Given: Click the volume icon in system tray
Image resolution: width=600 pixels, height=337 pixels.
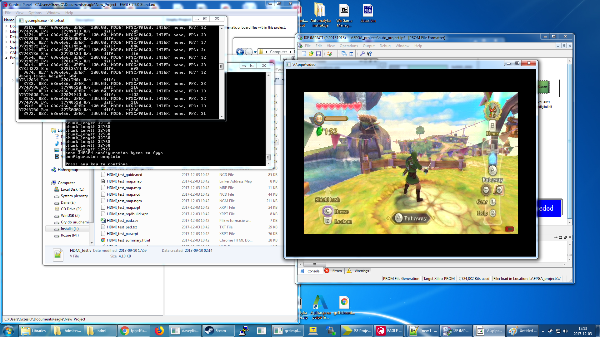Looking at the screenshot, I should 565,331.
